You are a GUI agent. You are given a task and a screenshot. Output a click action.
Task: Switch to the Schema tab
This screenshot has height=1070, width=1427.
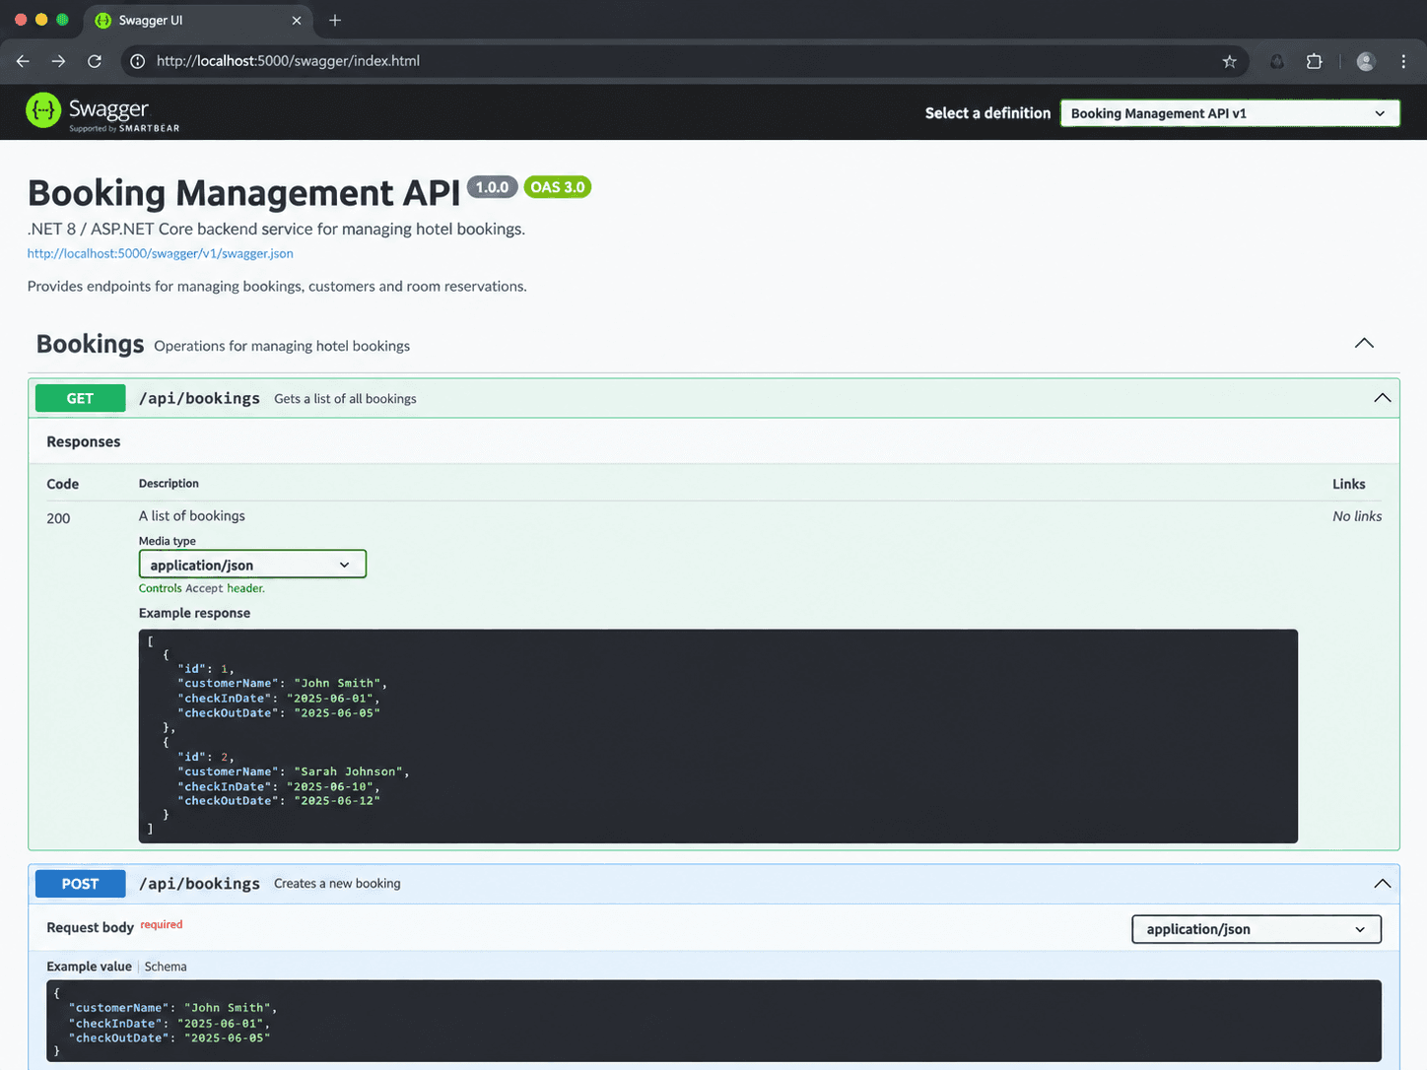[166, 967]
